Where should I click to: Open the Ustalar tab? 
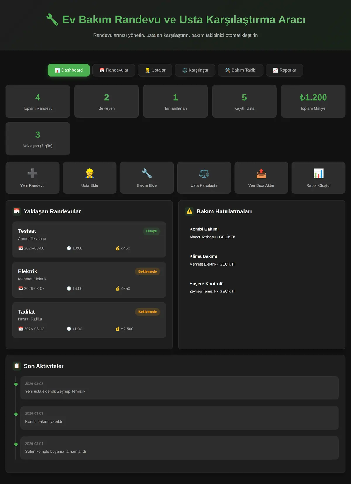(x=155, y=70)
